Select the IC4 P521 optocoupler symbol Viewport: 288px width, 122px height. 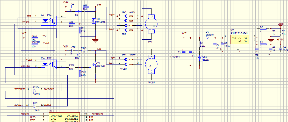point(49,63)
